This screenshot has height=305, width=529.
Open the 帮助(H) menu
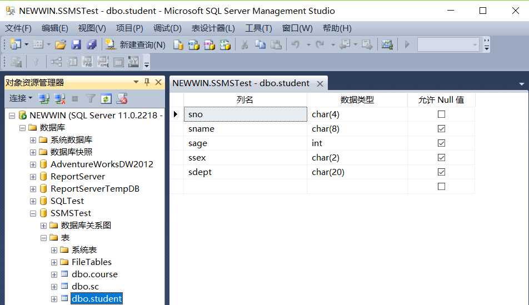coord(337,28)
